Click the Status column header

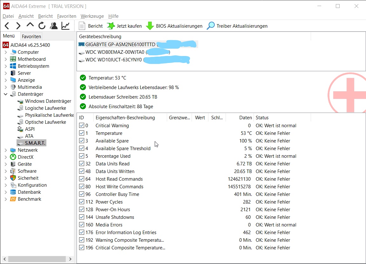(282, 117)
